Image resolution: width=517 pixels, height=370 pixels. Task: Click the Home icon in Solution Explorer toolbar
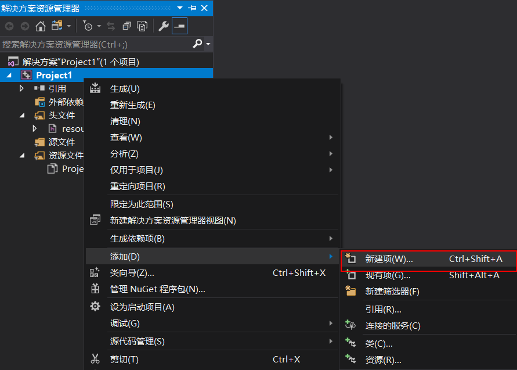(39, 26)
